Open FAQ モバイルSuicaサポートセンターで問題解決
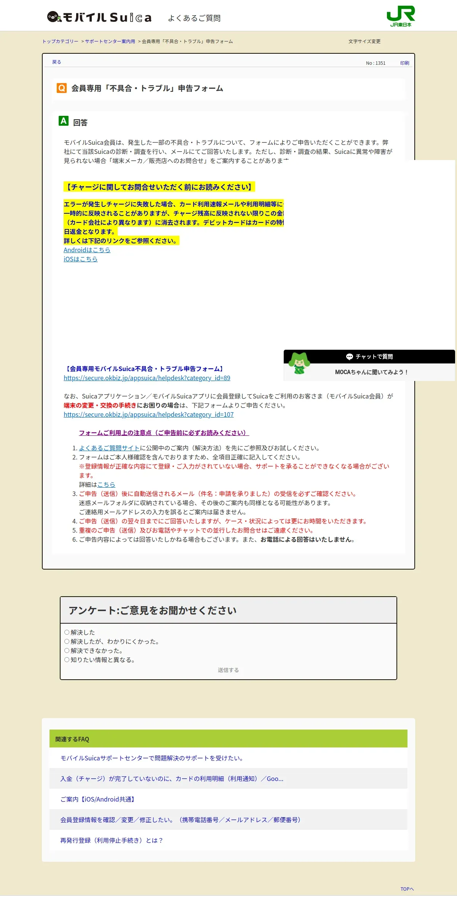The image size is (457, 917). coord(152,758)
